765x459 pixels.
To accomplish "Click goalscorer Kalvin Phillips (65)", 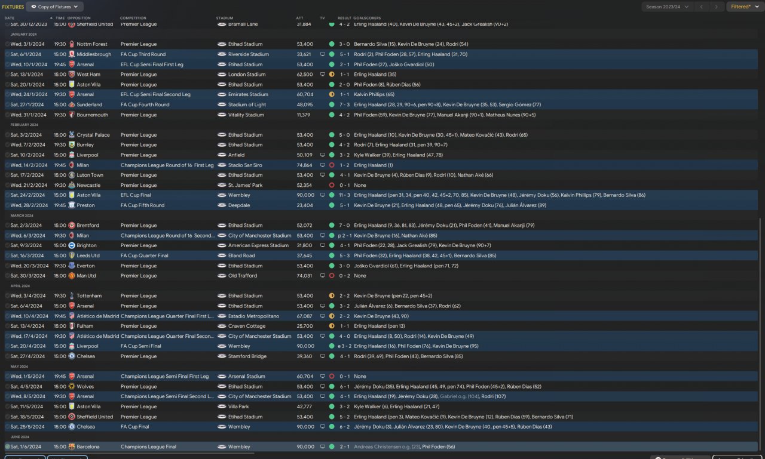I will coord(374,94).
